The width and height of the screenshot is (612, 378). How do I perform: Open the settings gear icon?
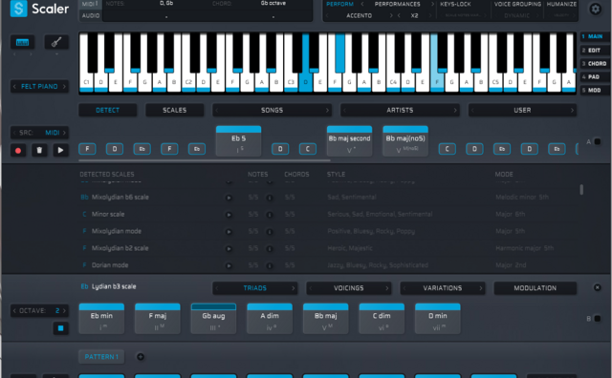(x=595, y=9)
